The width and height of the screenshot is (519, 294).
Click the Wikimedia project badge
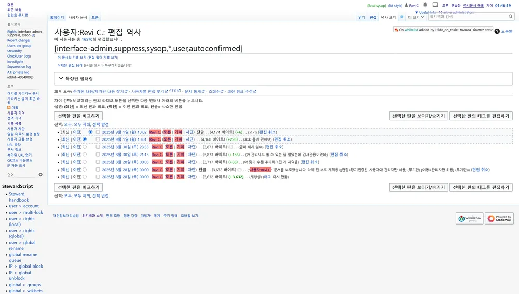[x=469, y=218]
